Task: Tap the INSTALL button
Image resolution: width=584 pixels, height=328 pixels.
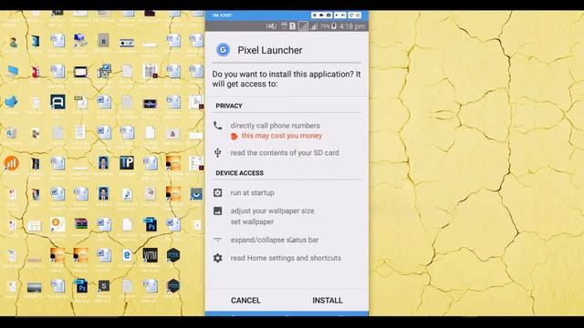Action: [328, 300]
